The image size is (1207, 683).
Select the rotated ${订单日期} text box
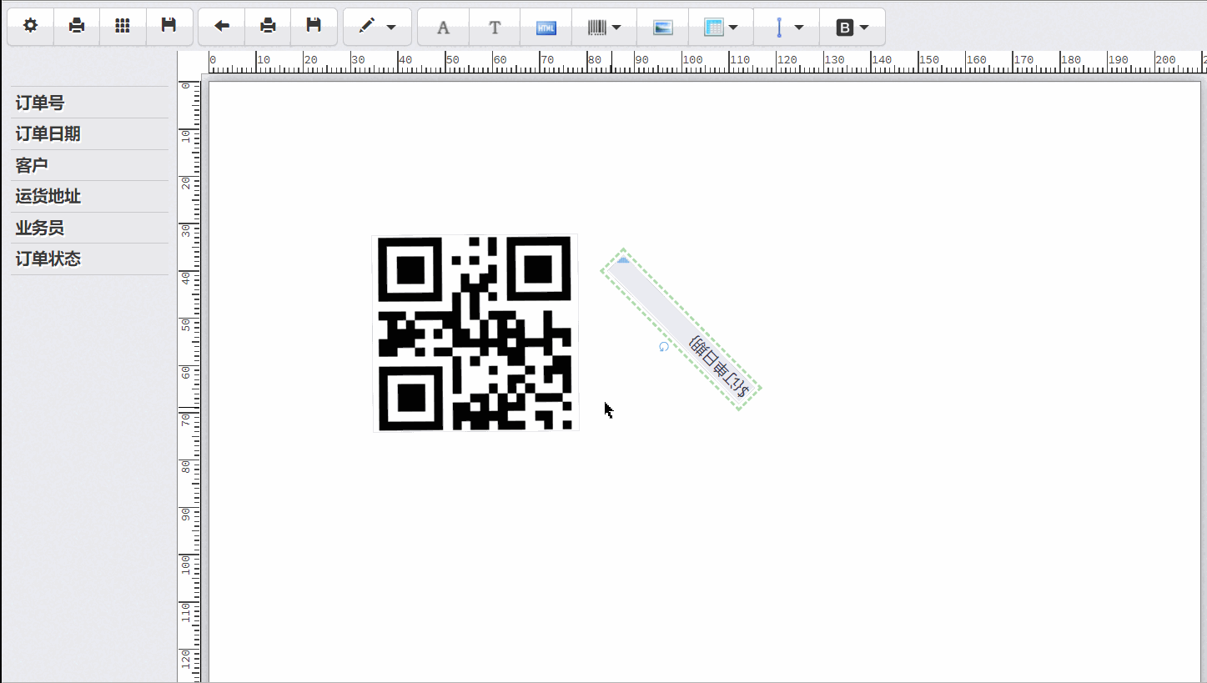tap(681, 329)
